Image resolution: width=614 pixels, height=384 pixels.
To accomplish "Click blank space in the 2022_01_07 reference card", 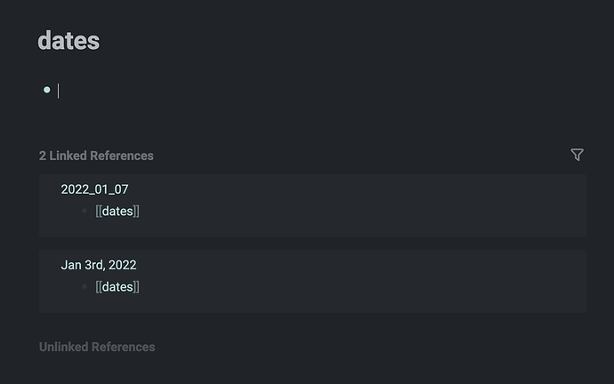I will click(x=352, y=205).
